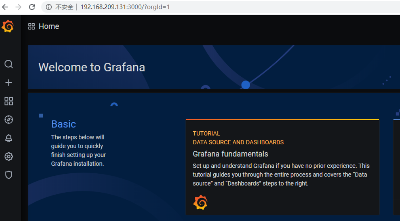Image resolution: width=400 pixels, height=221 pixels.
Task: Click the DATA SOURCE AND DASHBOARDS label
Action: (238, 143)
